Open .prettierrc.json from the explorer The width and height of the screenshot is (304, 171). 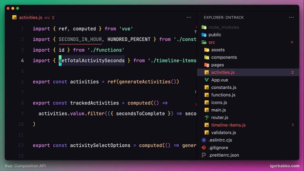224,155
